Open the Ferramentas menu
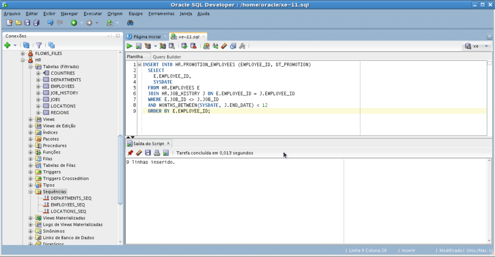This screenshot has height=257, width=495. (161, 14)
